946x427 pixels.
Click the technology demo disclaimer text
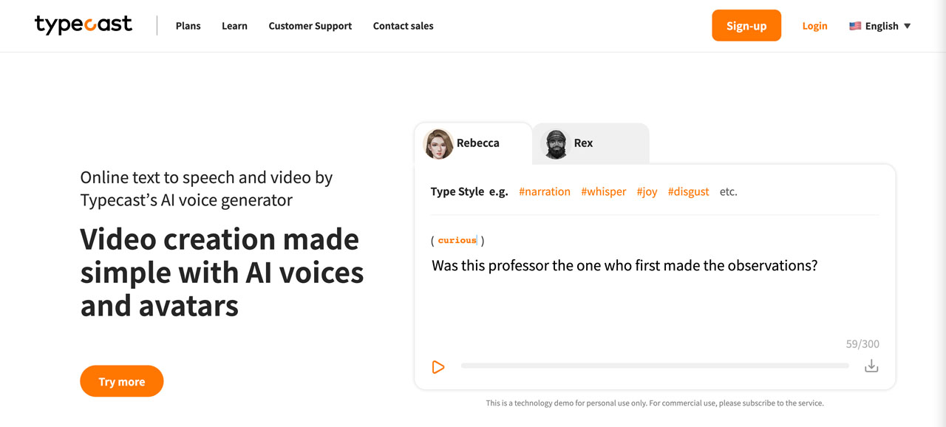point(655,403)
